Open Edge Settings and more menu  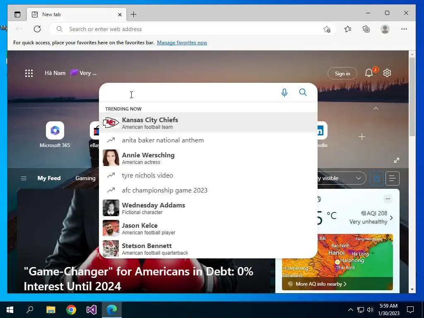pyautogui.click(x=404, y=29)
